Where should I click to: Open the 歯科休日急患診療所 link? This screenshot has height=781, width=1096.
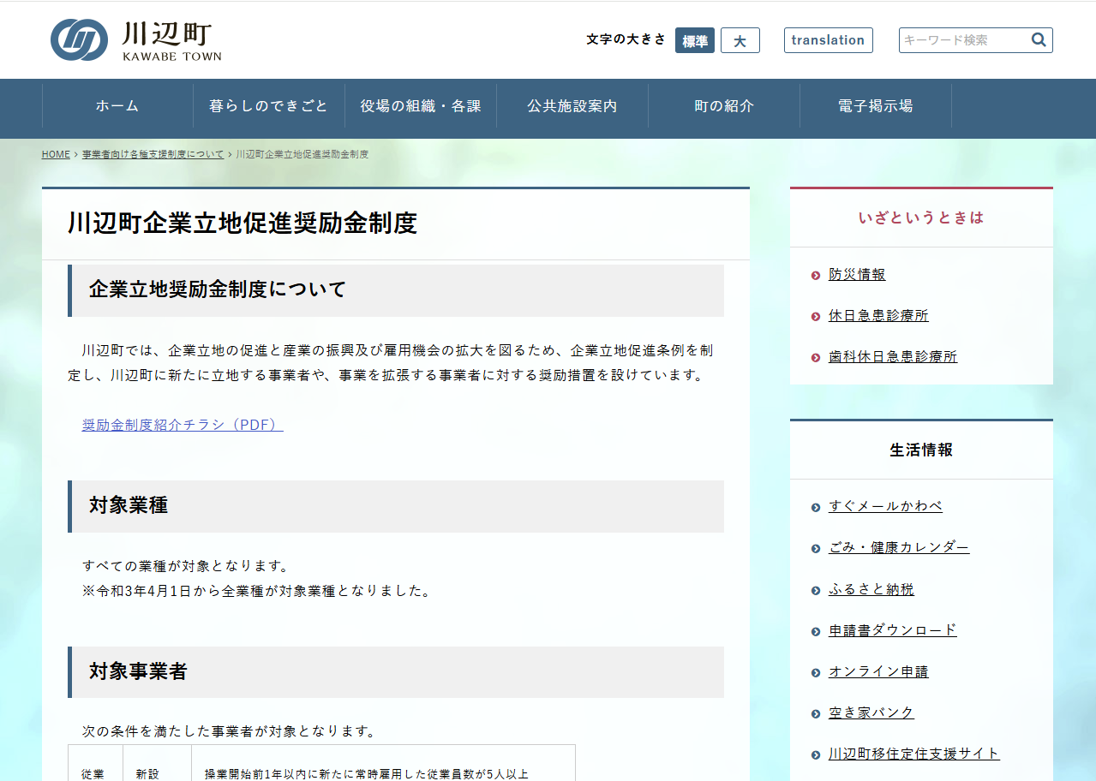click(893, 356)
